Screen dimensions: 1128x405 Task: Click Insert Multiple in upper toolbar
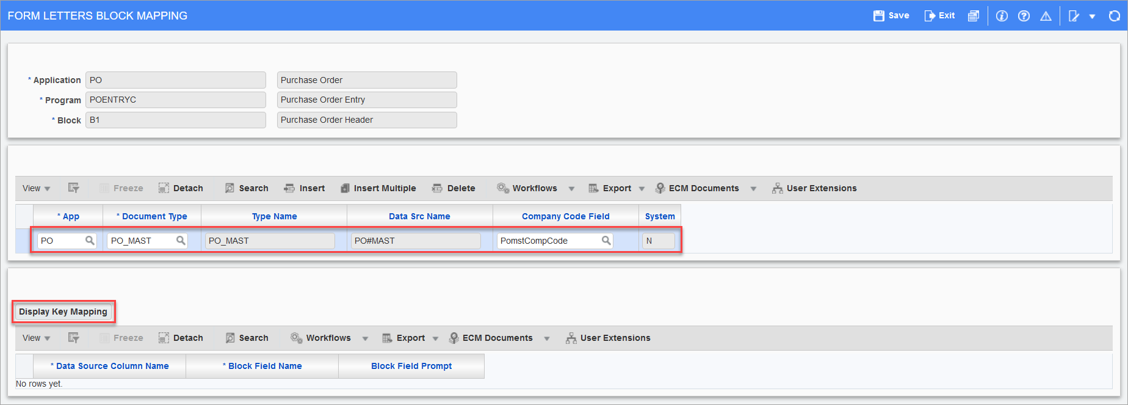click(x=378, y=188)
